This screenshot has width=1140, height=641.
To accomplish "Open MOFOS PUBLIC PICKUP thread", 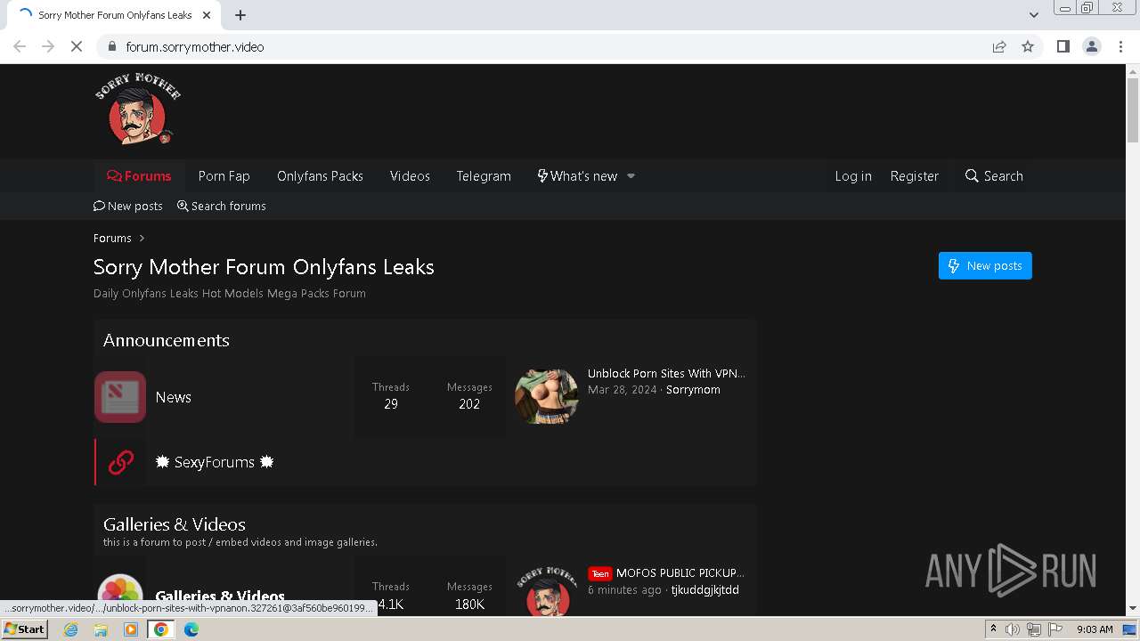I will [680, 572].
